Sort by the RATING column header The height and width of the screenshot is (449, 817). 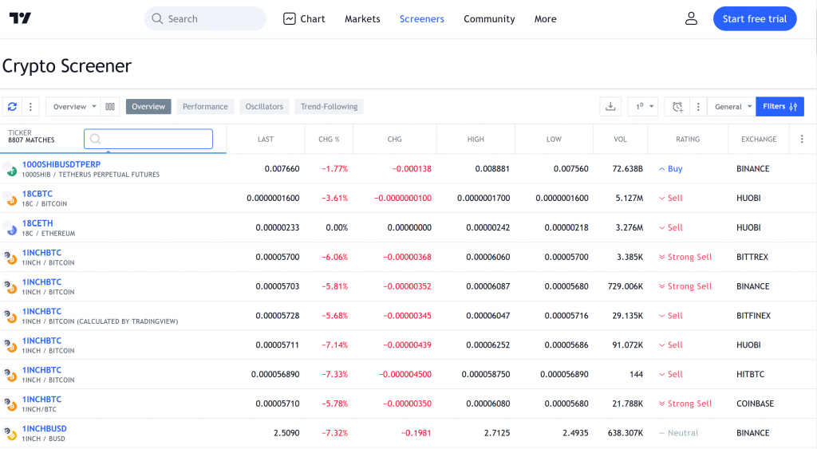point(688,139)
